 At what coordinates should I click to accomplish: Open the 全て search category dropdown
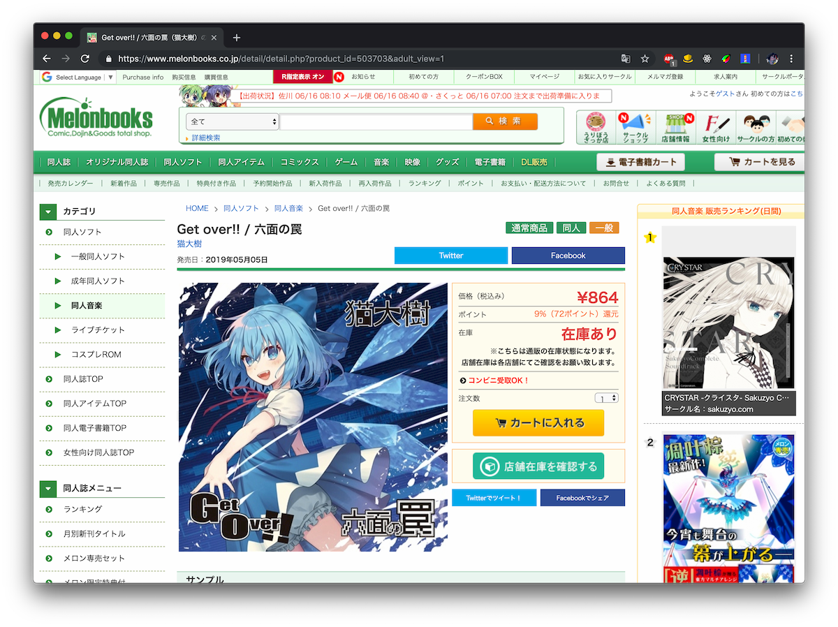[x=233, y=121]
